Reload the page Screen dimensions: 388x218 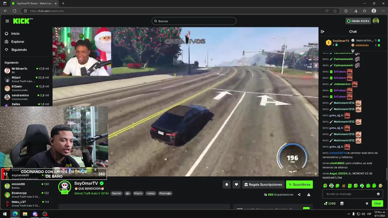tap(14, 11)
